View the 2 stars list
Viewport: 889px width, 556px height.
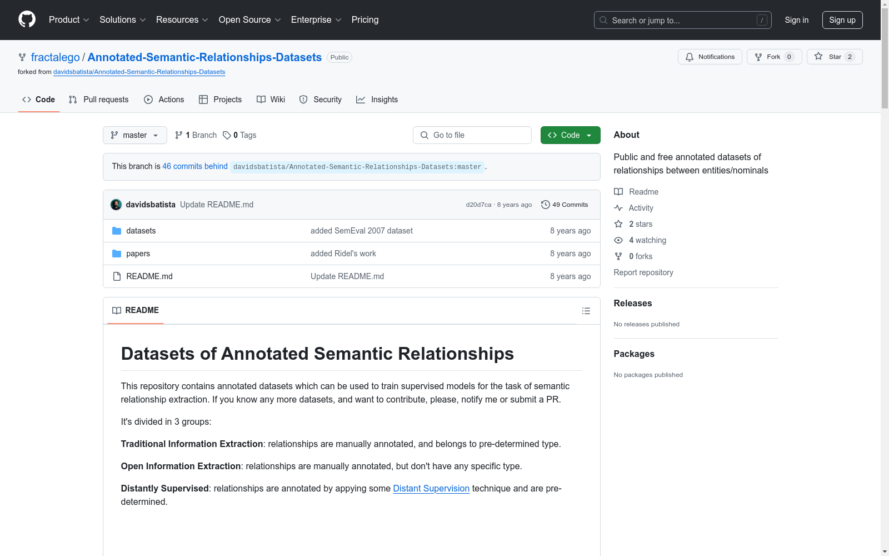coord(633,224)
